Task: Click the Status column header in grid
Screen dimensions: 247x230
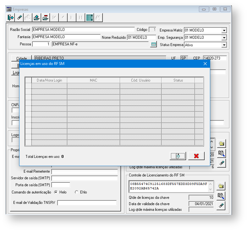Action: (x=178, y=80)
